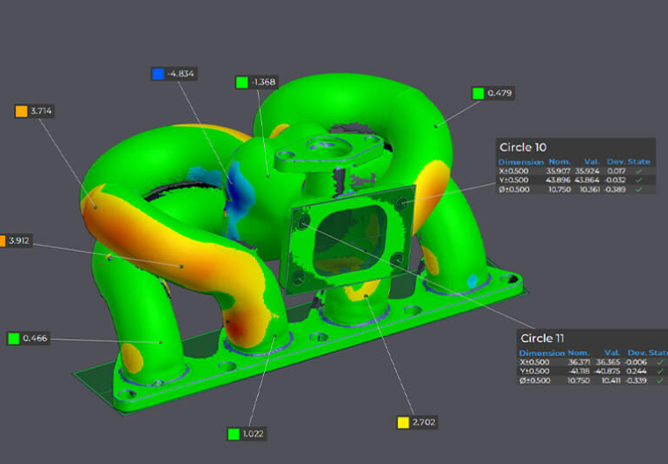Click the X±0.500 row checkmark in Circle 10
The image size is (668, 464).
639,171
